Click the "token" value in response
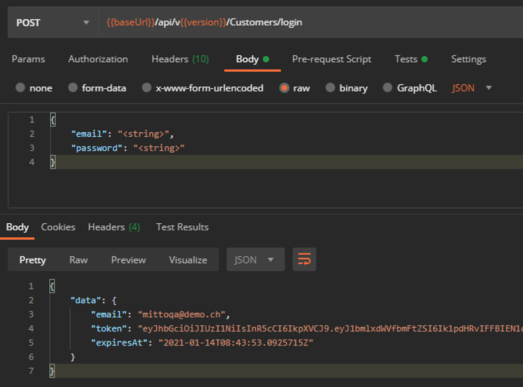Image resolution: width=523 pixels, height=387 pixels. [330, 329]
